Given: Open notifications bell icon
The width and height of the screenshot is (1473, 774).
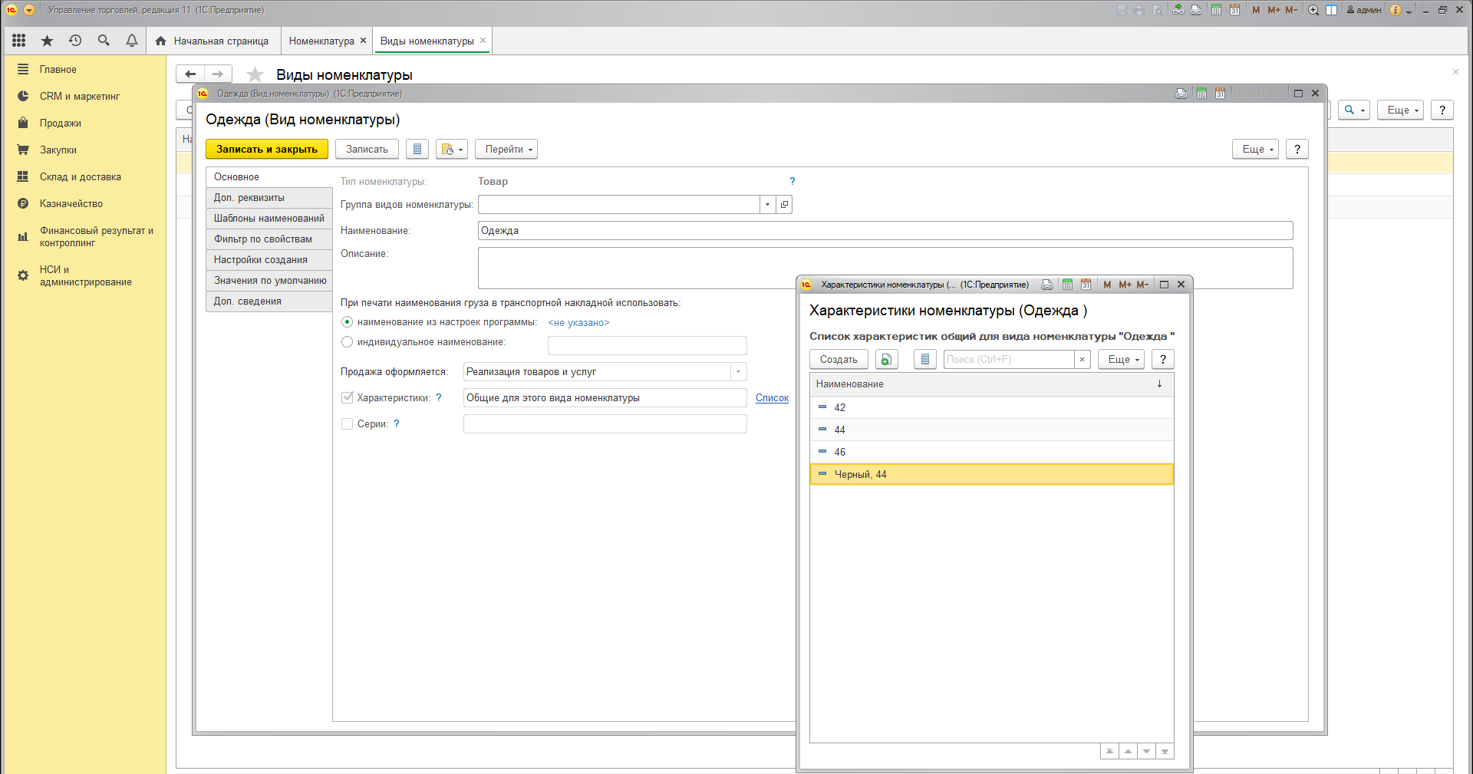Looking at the screenshot, I should coord(132,41).
